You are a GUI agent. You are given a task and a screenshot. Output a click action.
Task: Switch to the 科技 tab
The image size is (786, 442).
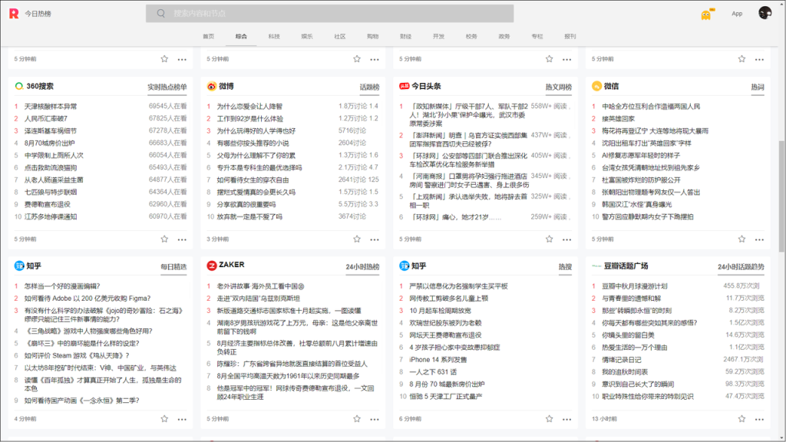pyautogui.click(x=274, y=37)
